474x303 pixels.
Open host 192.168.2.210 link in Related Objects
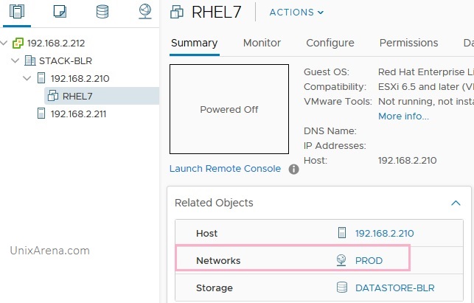pyautogui.click(x=385, y=233)
